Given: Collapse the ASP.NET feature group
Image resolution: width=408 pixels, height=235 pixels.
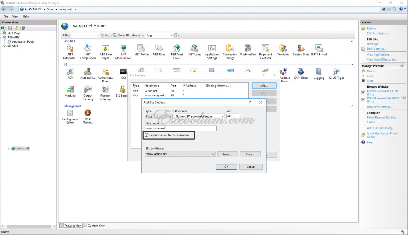Looking at the screenshot, I should (352, 41).
